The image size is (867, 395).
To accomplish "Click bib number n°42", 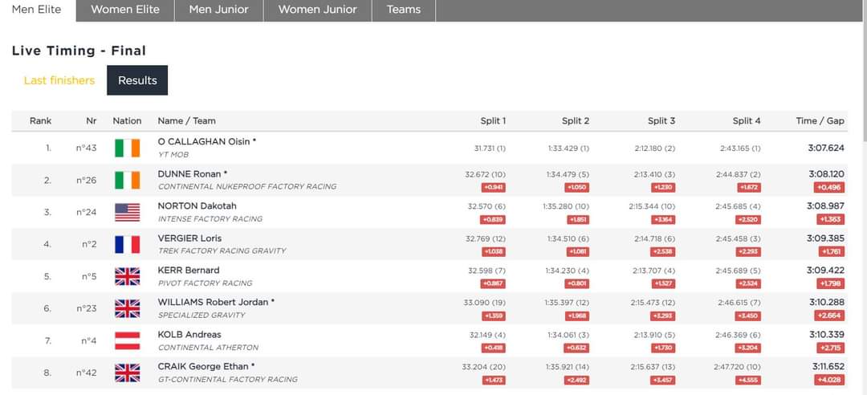I will click(86, 373).
